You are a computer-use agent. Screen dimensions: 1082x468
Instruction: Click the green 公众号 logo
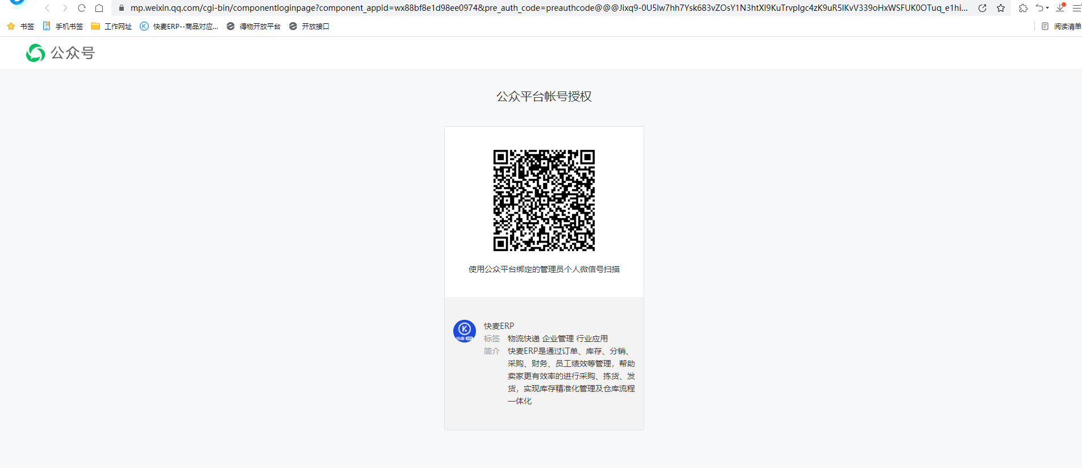coord(36,53)
